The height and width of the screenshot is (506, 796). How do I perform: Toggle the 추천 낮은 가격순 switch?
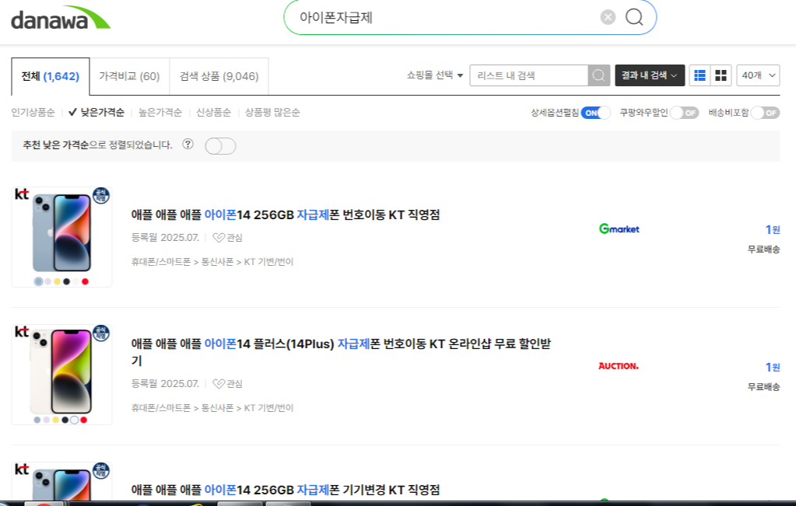[220, 146]
